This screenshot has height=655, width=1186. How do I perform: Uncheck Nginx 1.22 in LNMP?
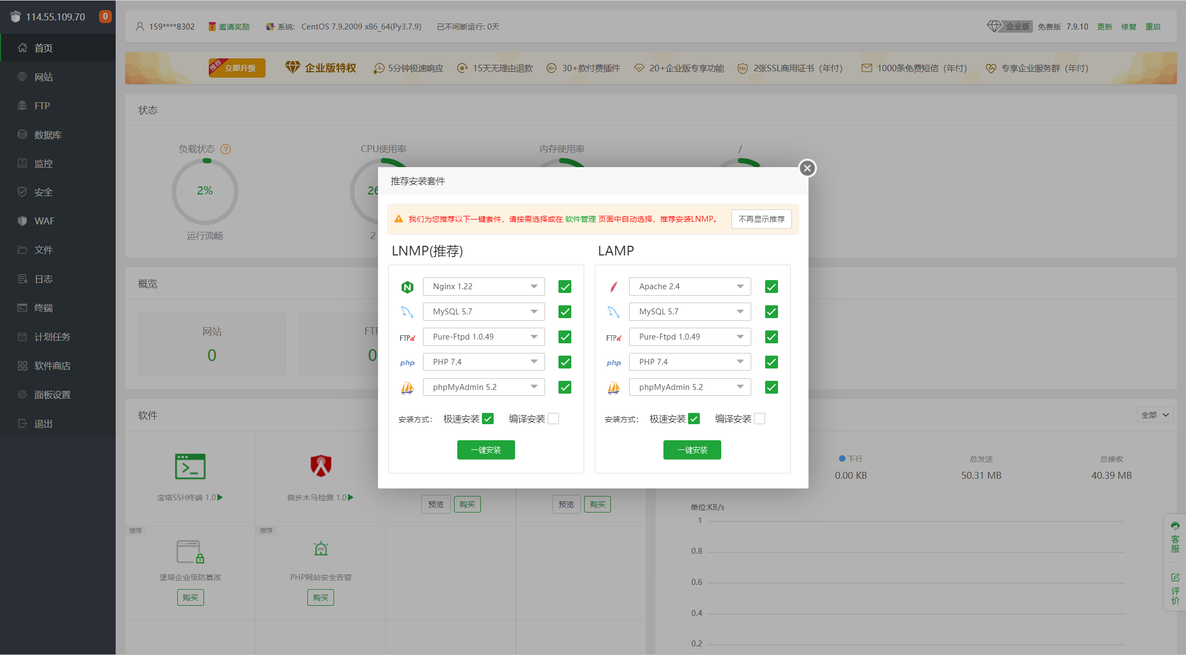point(565,287)
